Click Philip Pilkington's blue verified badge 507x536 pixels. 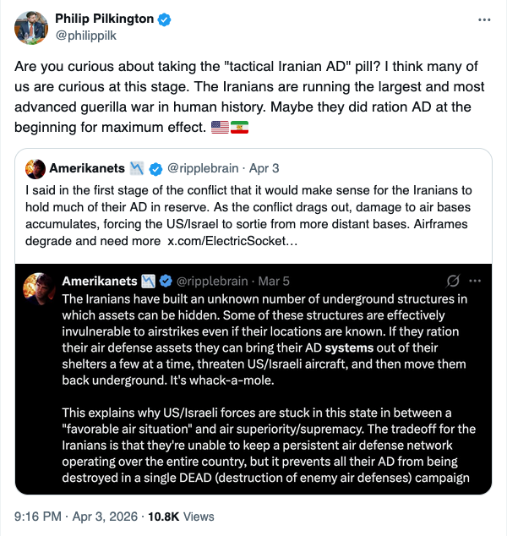[x=168, y=19]
